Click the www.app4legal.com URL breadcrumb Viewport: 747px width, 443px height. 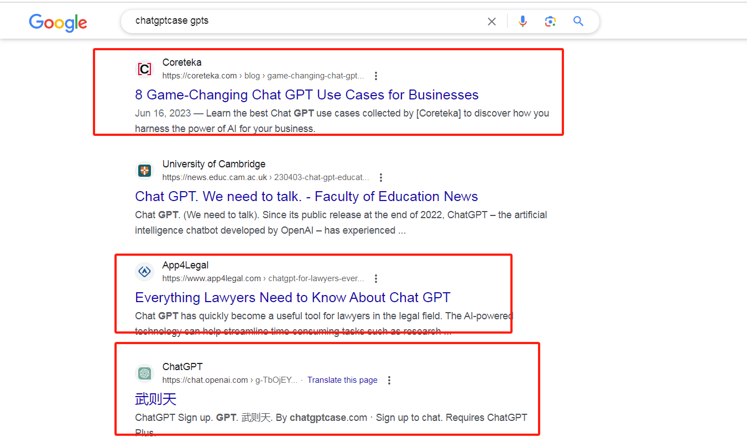click(263, 278)
